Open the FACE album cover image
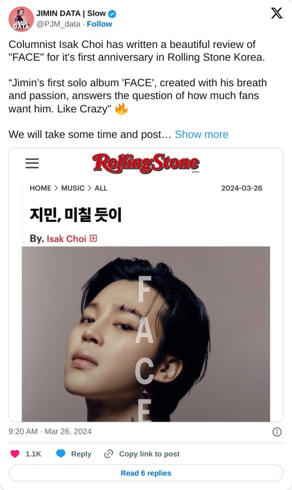Viewport: 292px width, 490px height. pos(146,334)
